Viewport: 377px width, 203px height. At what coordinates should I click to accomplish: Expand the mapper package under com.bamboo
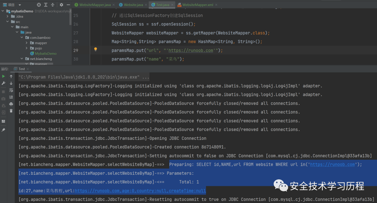click(x=27, y=43)
